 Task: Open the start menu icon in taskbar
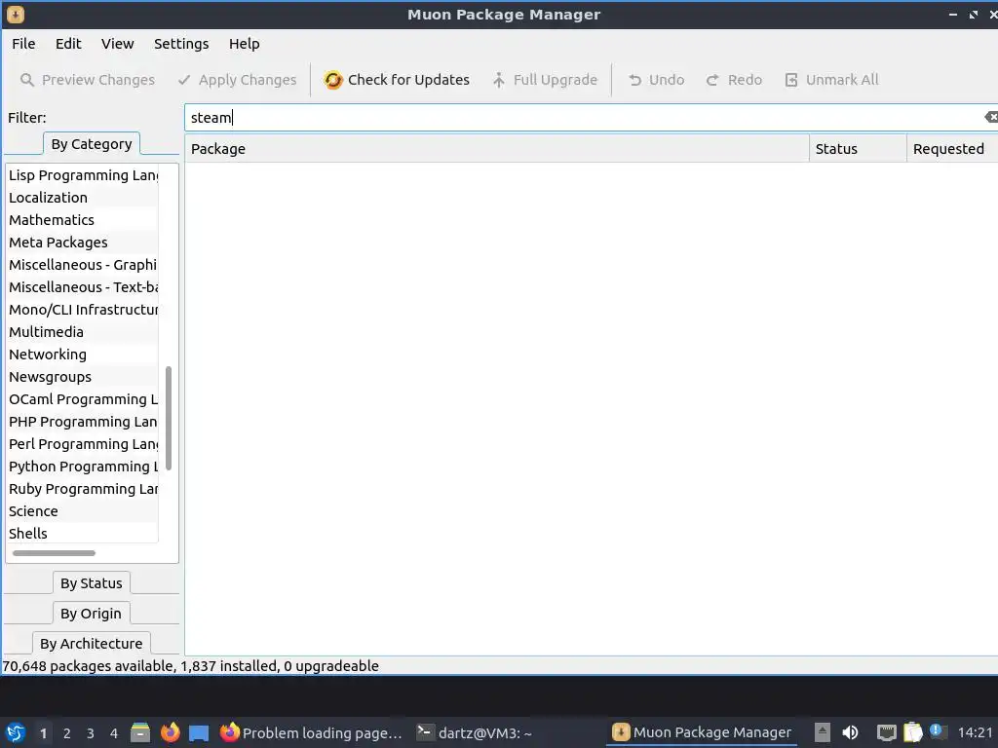(x=16, y=732)
